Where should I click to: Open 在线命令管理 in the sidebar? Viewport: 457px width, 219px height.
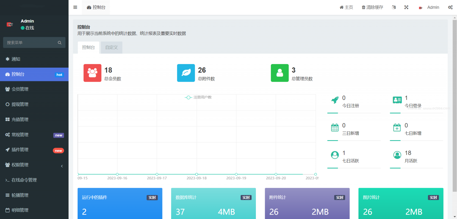34,180
